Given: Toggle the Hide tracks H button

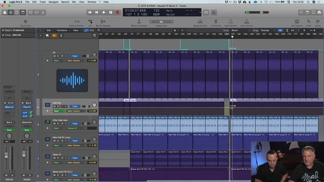Looking at the screenshot, I should (54, 35).
